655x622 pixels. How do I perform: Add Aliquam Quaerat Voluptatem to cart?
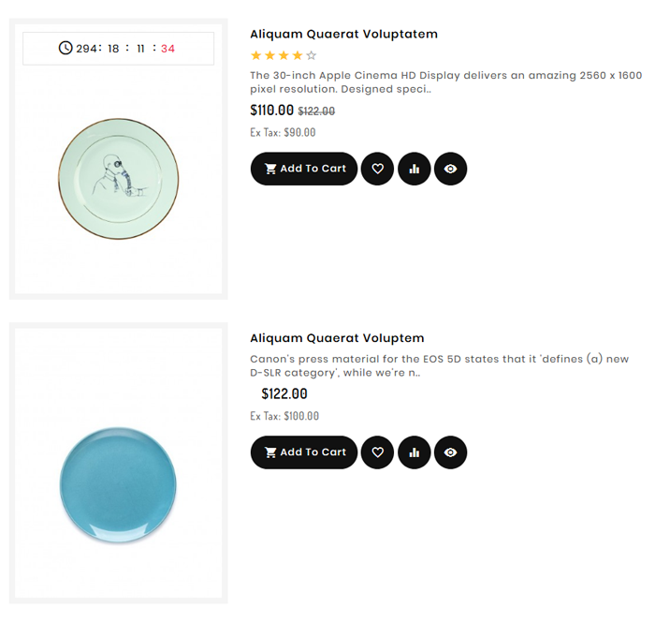tap(303, 169)
